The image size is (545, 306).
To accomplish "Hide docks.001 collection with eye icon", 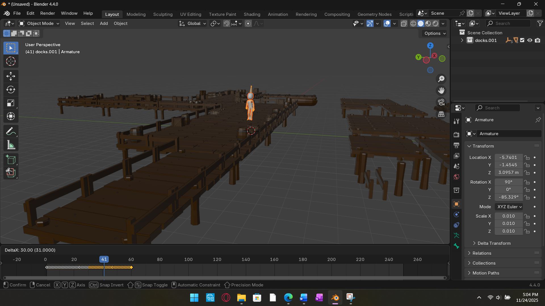I will [530, 40].
